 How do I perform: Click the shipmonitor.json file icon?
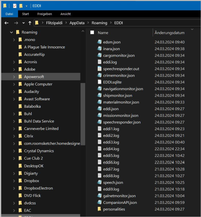100,95
